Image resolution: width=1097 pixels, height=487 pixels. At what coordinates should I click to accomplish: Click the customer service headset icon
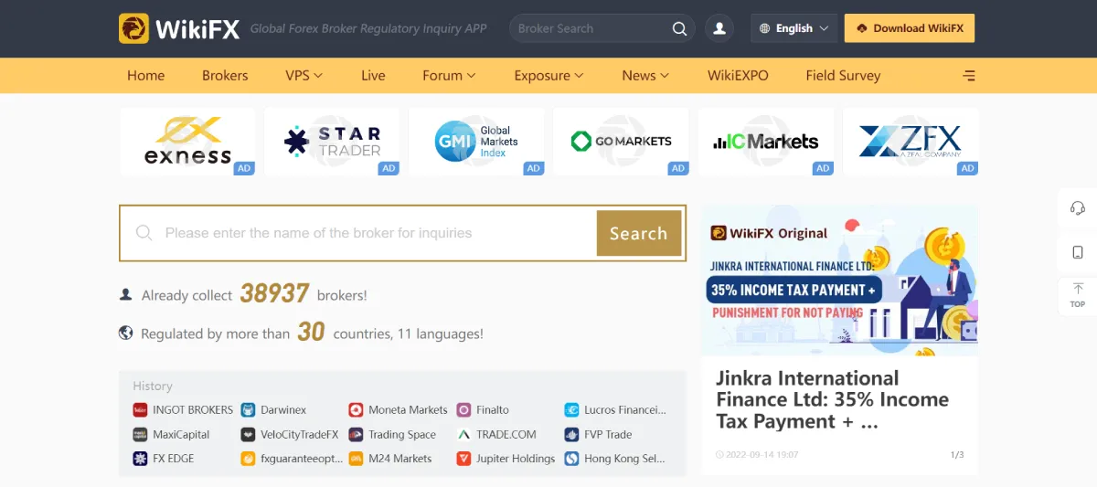pyautogui.click(x=1078, y=207)
